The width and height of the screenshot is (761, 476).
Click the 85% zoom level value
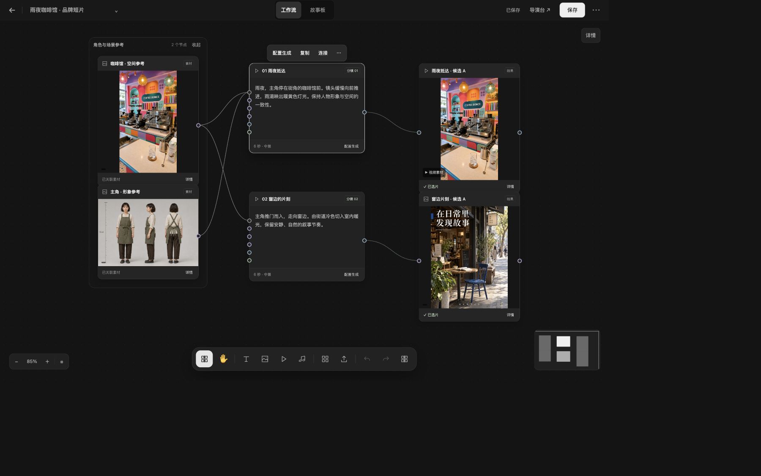coord(32,362)
